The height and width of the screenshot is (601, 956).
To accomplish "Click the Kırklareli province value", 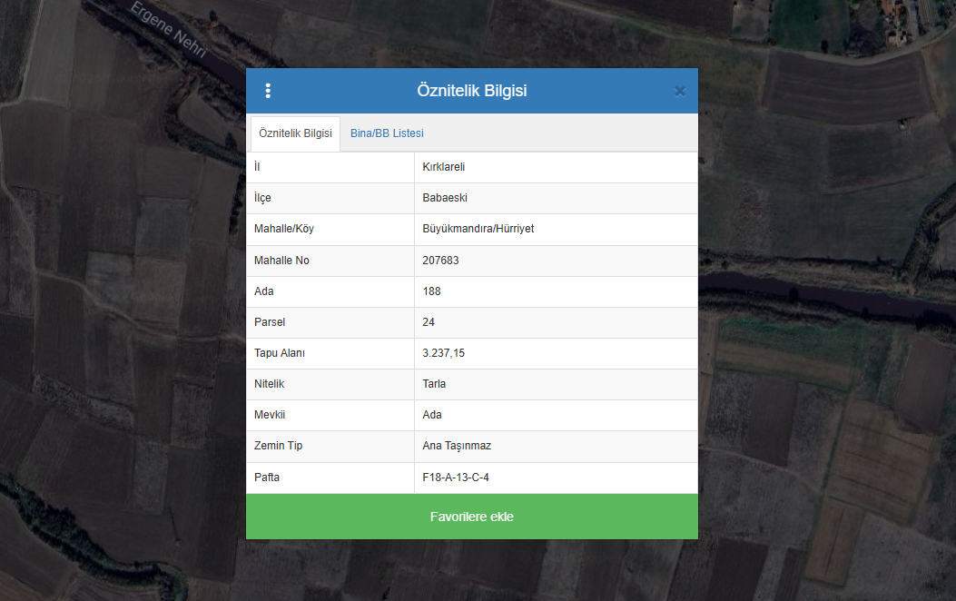I will (444, 167).
